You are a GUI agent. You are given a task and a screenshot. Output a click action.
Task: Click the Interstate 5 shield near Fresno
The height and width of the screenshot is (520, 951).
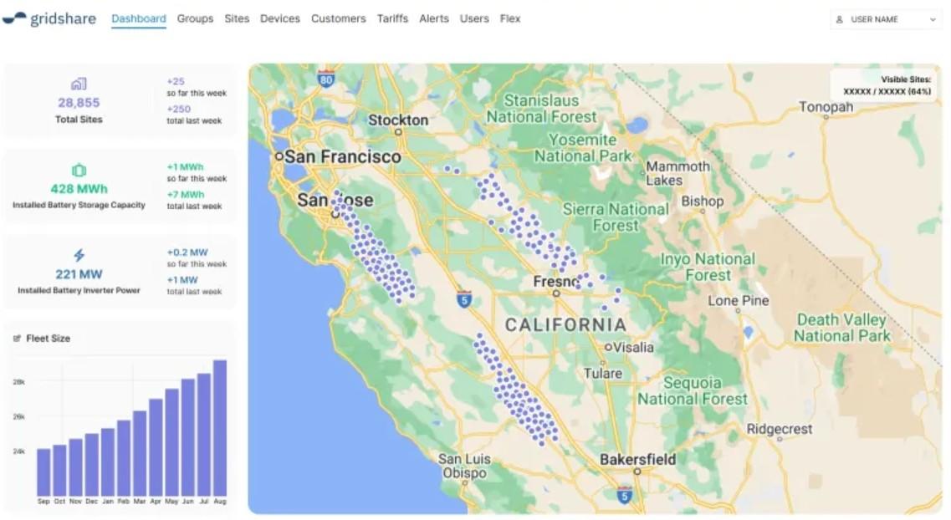pos(464,298)
